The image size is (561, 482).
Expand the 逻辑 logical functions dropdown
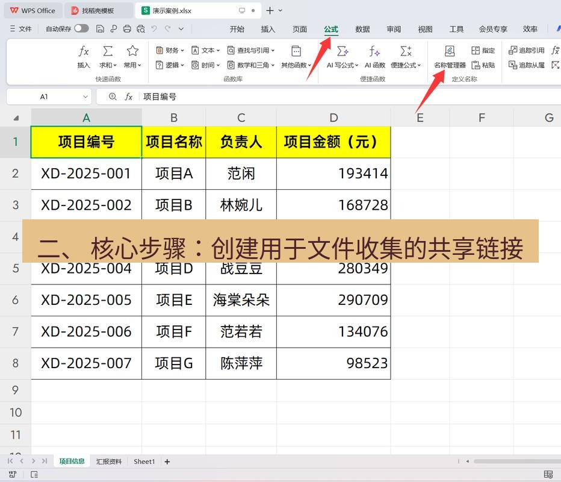coord(170,65)
